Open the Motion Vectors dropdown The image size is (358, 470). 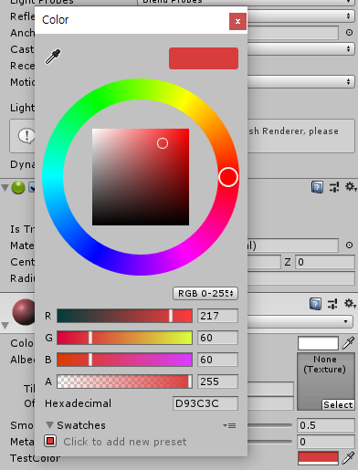pos(300,81)
